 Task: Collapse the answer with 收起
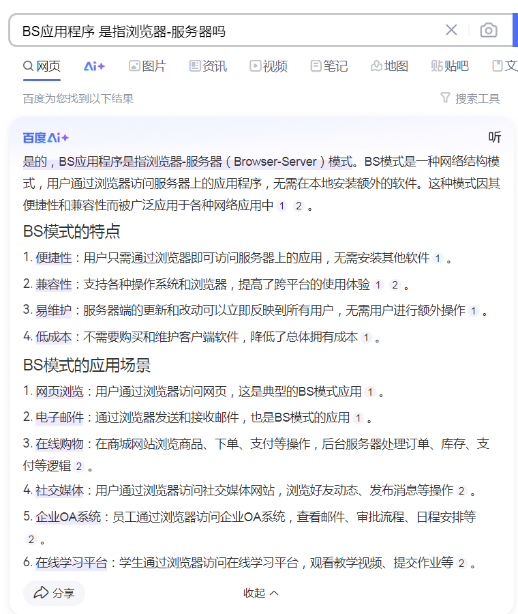point(260,593)
